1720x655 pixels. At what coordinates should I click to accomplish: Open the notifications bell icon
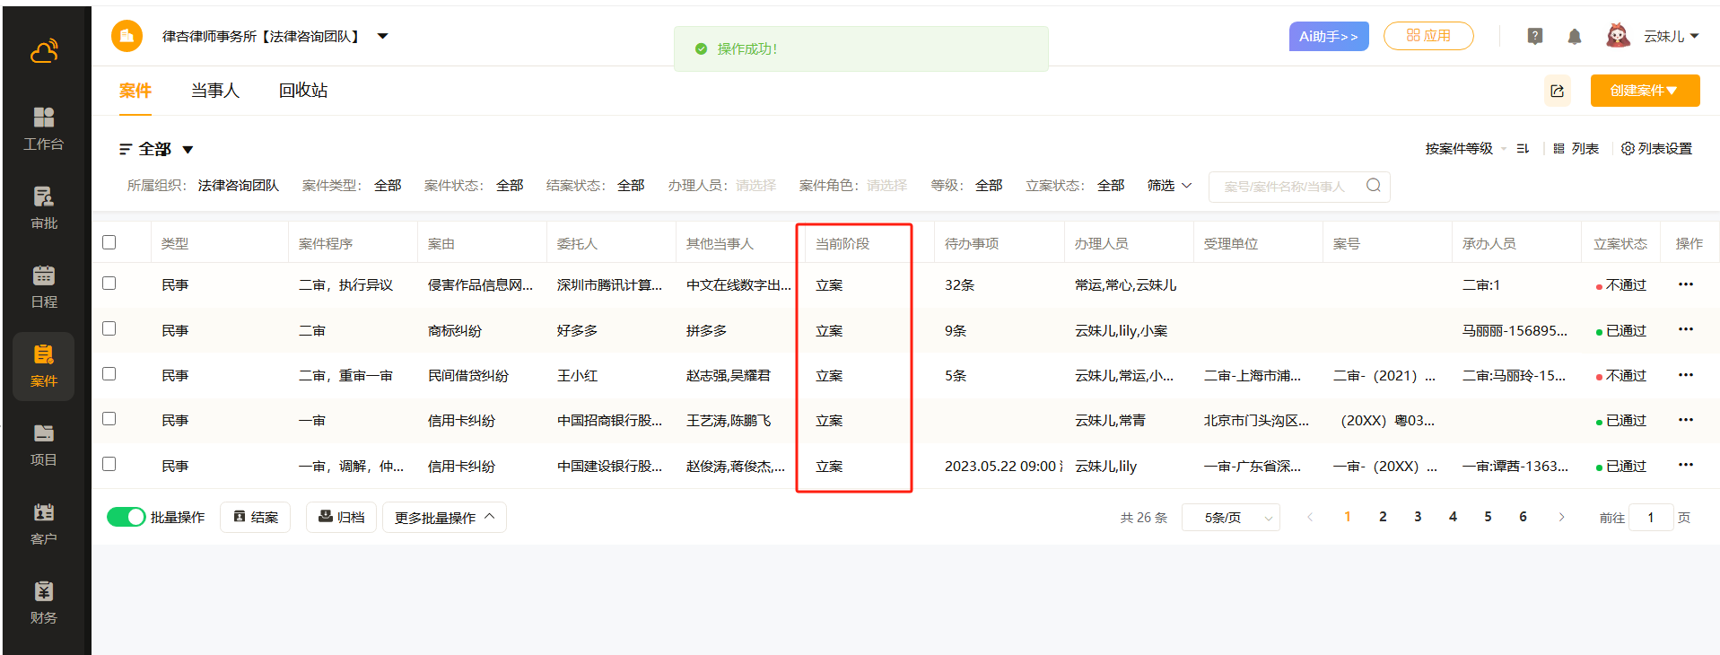(x=1575, y=36)
